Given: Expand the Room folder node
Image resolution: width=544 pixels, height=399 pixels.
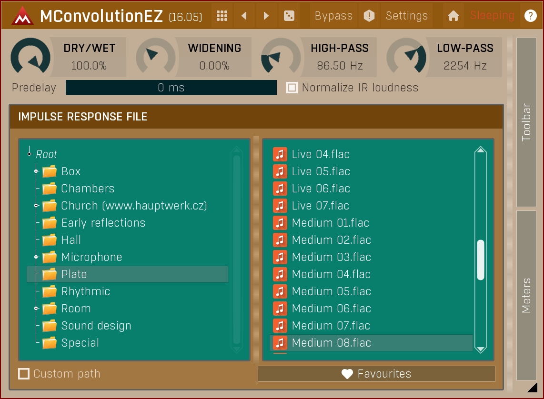Looking at the screenshot, I should pos(36,308).
